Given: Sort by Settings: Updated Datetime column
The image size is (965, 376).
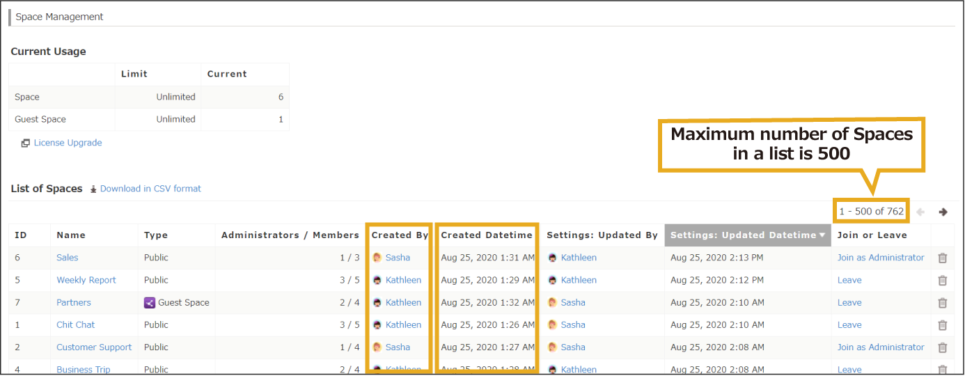Looking at the screenshot, I should click(x=747, y=235).
